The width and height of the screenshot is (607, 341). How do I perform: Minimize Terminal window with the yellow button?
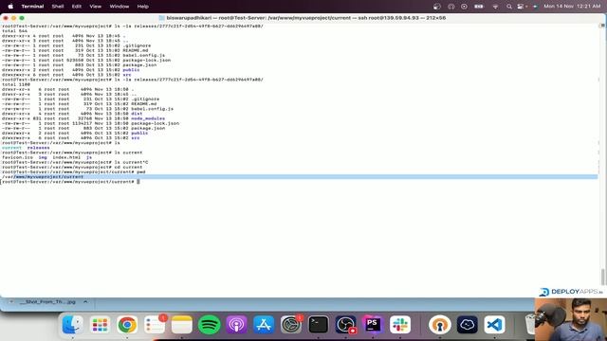point(13,18)
